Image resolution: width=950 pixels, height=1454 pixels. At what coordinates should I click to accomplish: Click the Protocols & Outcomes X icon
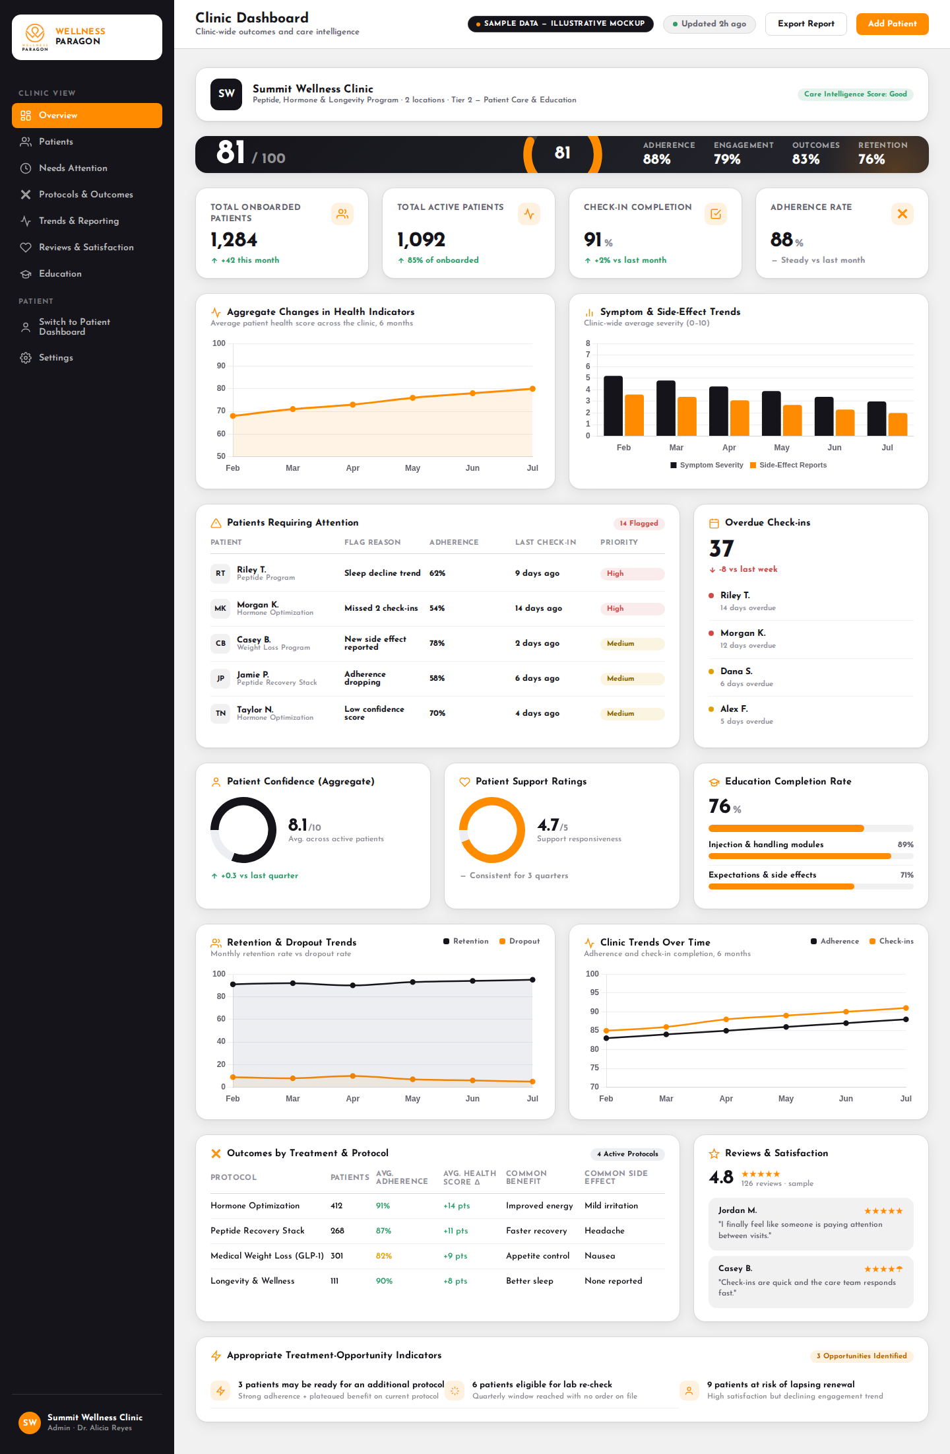tap(26, 195)
